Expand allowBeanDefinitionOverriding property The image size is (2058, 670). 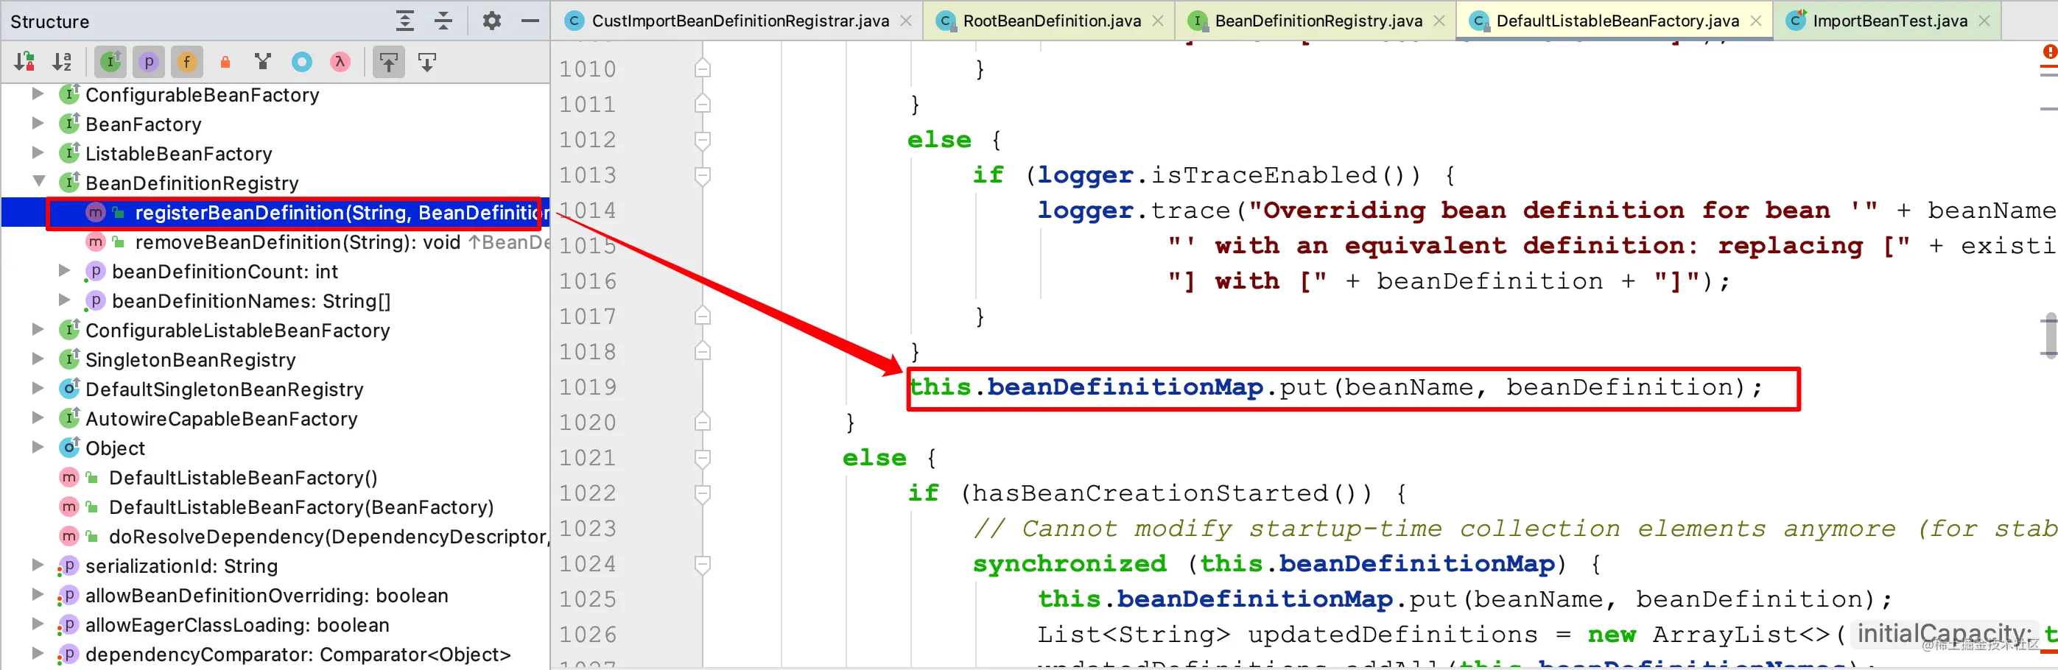[38, 595]
